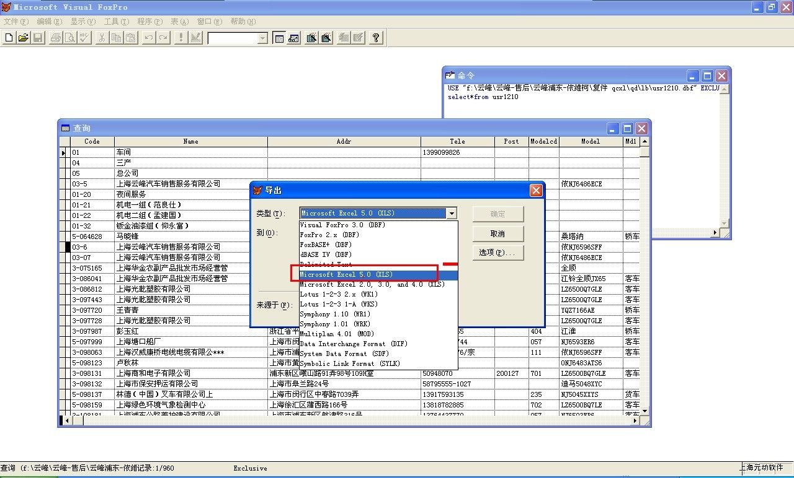
Task: Open a file using the folder icon
Action: [24, 38]
